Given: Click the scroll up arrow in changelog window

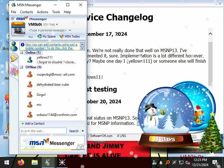Looking at the screenshot, I should (x=210, y=34).
